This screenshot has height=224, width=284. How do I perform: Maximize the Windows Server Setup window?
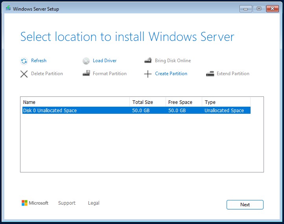coord(259,9)
